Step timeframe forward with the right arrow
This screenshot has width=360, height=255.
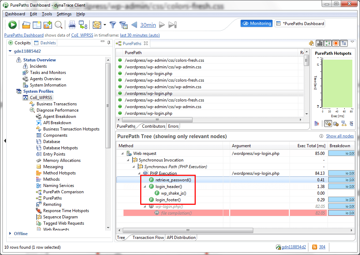162,25
